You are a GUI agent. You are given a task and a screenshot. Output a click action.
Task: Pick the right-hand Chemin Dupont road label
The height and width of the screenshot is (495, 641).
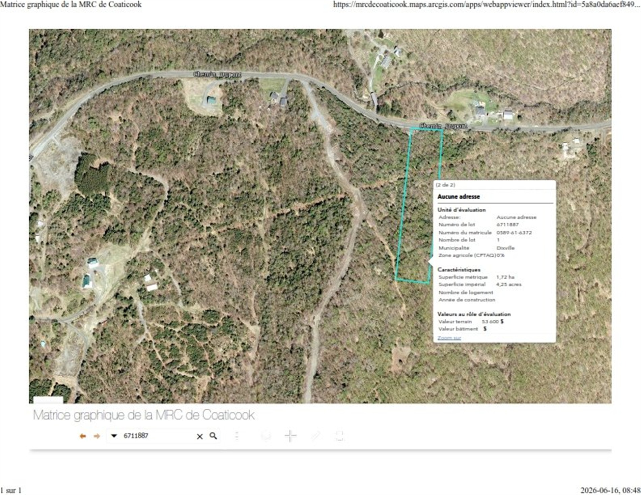click(x=443, y=126)
